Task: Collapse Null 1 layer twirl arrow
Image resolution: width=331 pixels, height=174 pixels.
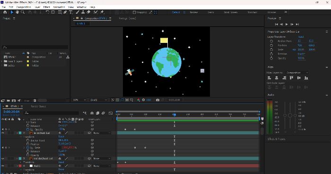Action: [x=17, y=166]
